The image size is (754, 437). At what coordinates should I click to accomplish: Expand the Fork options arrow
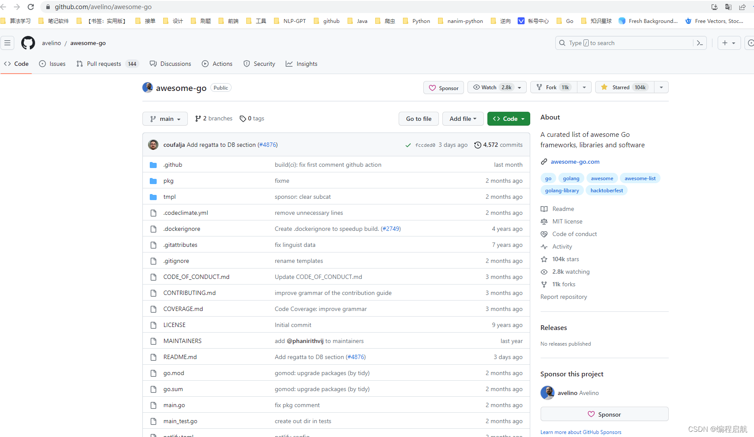(584, 87)
